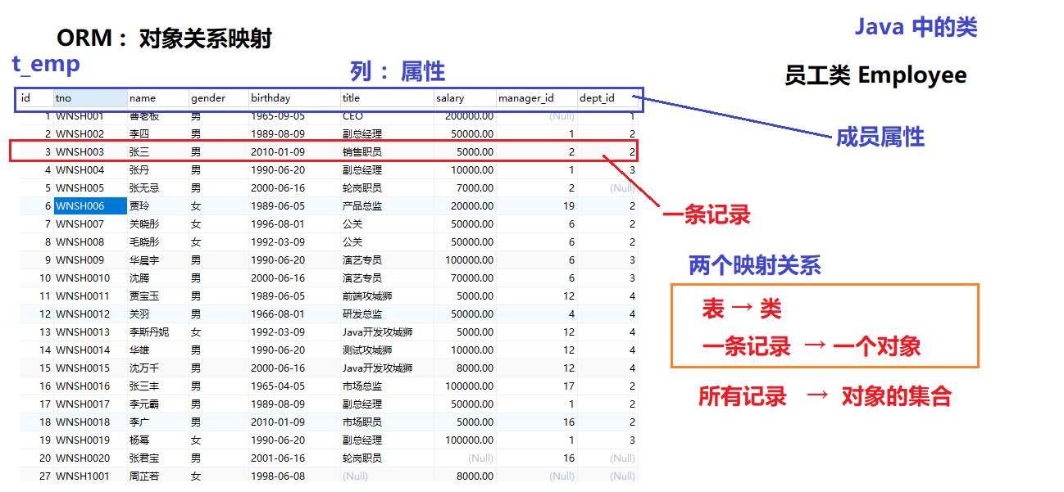Select the name cell 贾玲
1064x492 pixels.
coord(157,205)
